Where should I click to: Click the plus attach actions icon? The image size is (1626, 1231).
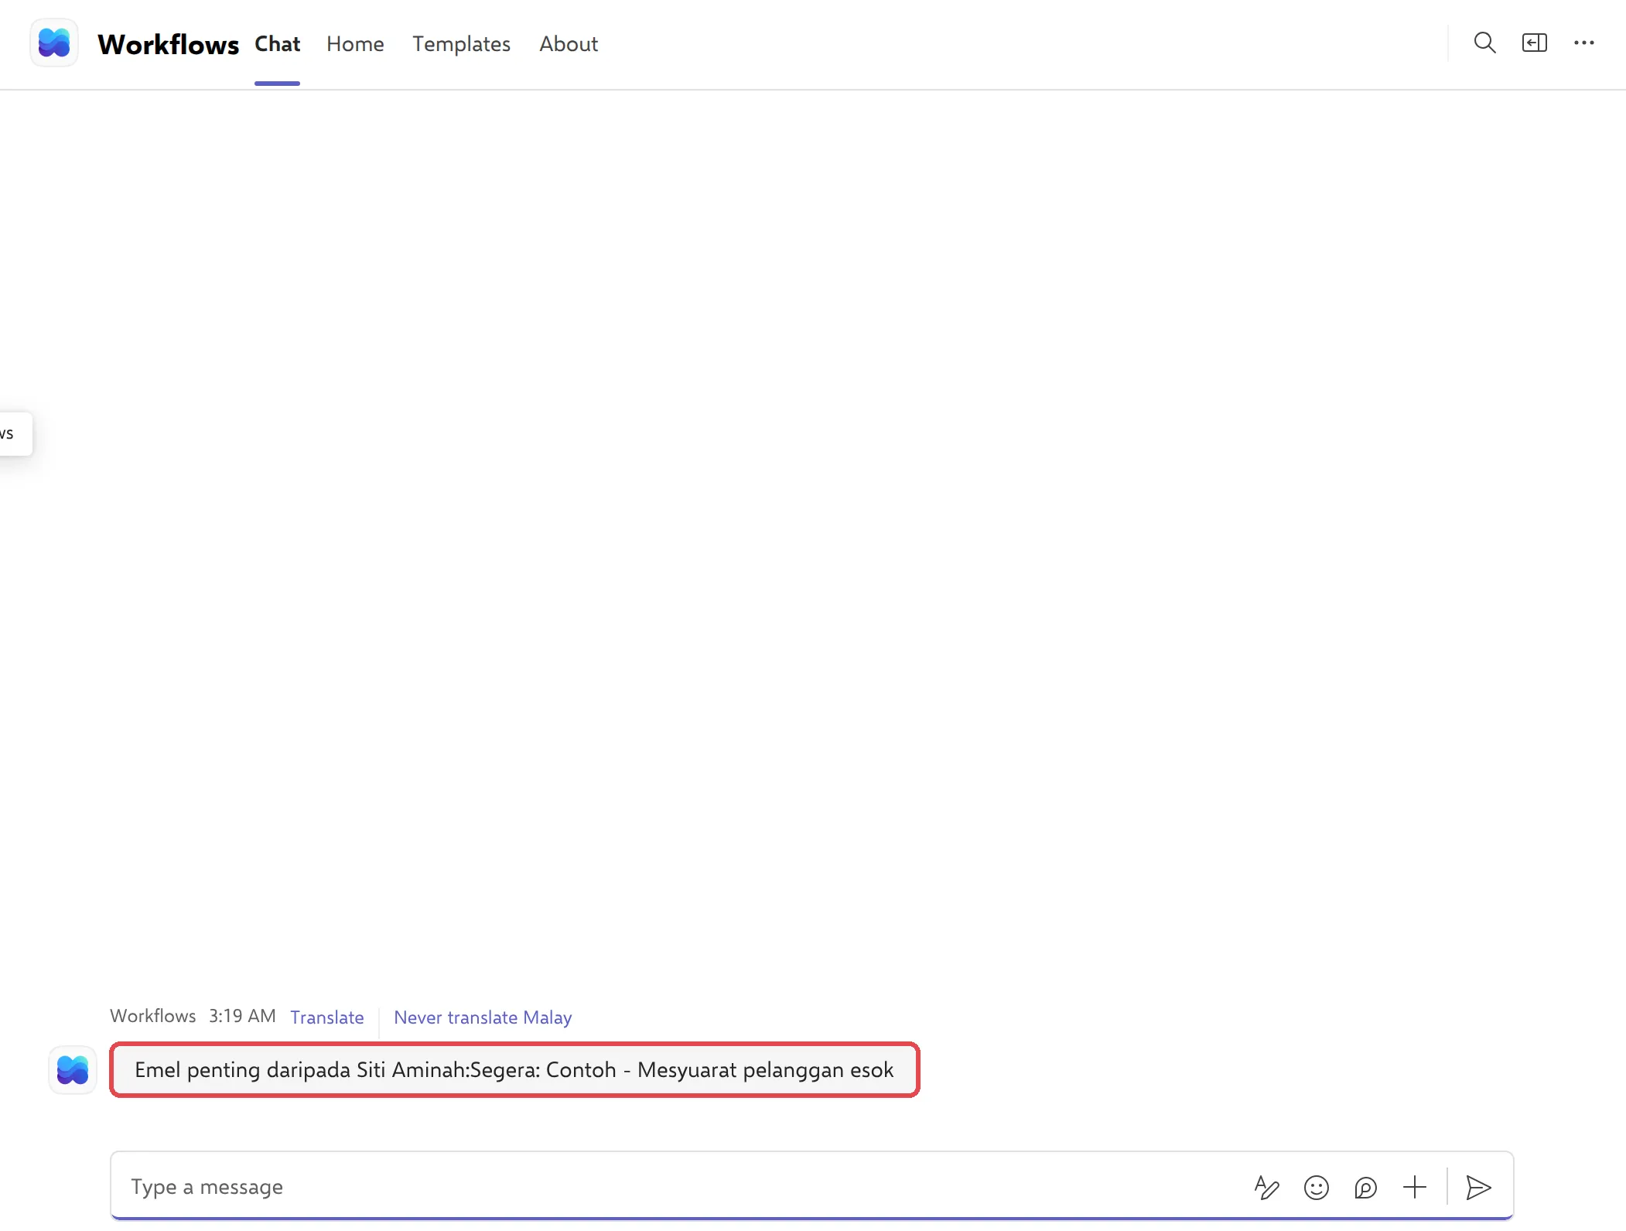click(x=1415, y=1187)
